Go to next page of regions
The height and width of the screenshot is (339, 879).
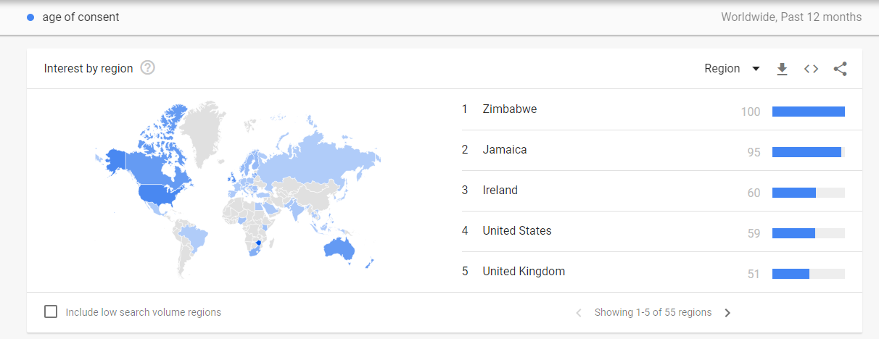click(x=727, y=313)
